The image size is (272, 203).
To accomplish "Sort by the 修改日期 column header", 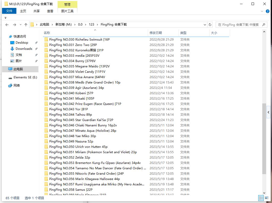I will 163,33.
